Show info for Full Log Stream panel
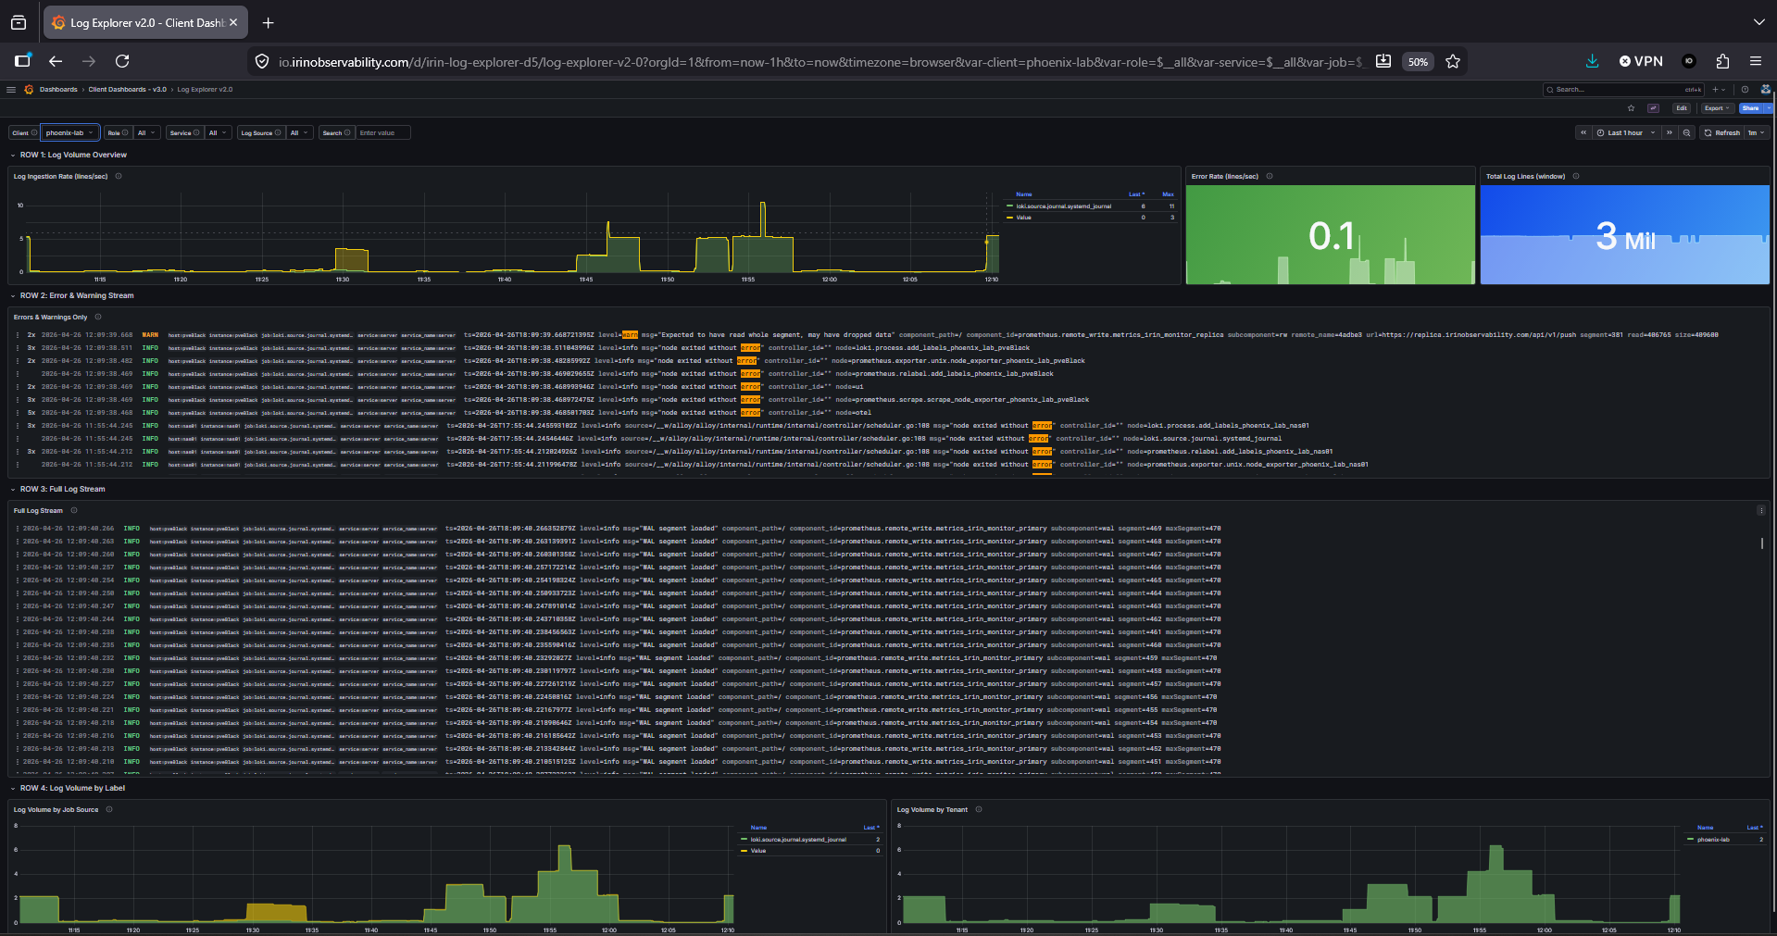1777x936 pixels. tap(74, 510)
